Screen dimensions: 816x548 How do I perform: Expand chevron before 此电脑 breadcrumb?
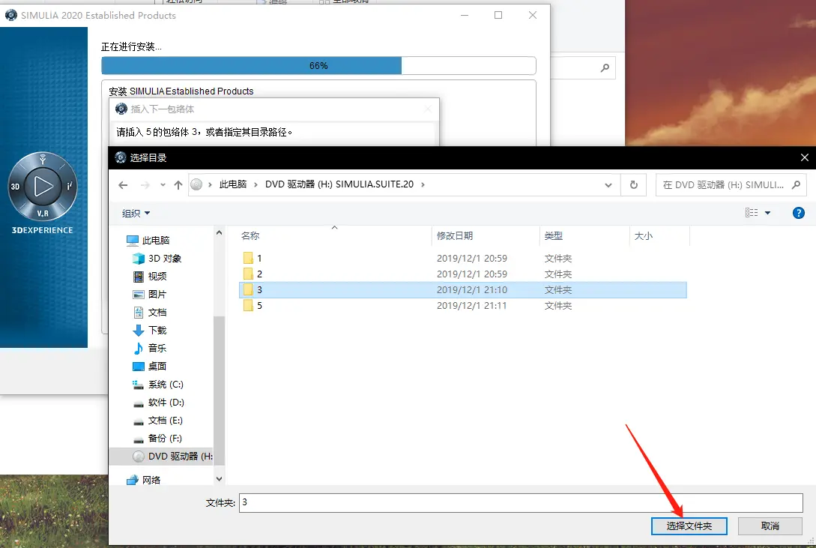click(x=211, y=184)
